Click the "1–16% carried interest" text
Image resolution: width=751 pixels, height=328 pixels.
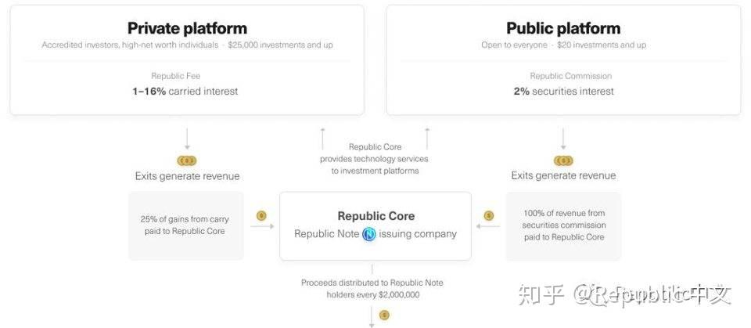(185, 92)
